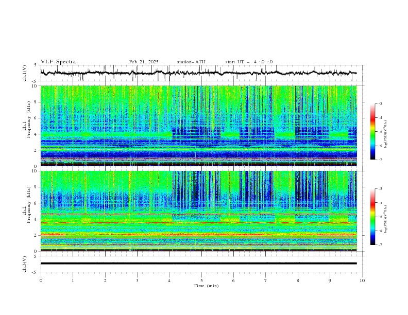The width and height of the screenshot is (408, 315).
Task: Click the ch.1 voltage waveform trace
Action: 198,73
